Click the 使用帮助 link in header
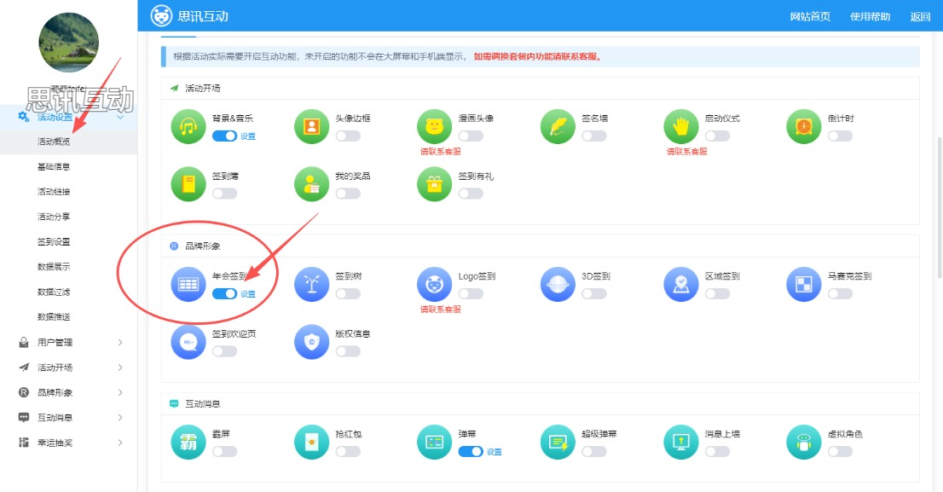The image size is (943, 492). pyautogui.click(x=870, y=16)
